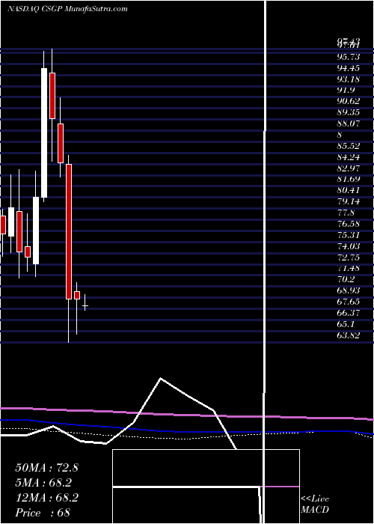Screen dimensions: 374x524
Task: Click the 84.24 price label
Action: tap(349, 157)
